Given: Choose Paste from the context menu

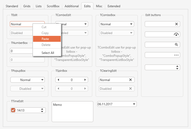Looking at the screenshot, I should click(47, 39).
